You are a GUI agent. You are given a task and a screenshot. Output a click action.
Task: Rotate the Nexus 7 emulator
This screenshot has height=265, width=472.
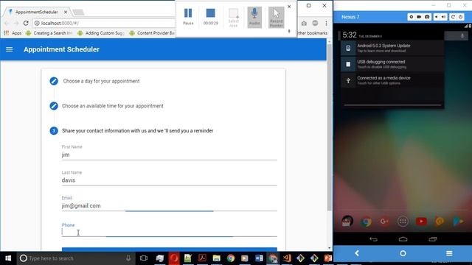click(x=453, y=17)
